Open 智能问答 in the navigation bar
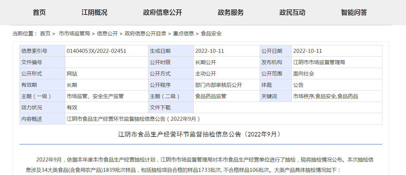The width and height of the screenshot is (406, 175). (354, 13)
